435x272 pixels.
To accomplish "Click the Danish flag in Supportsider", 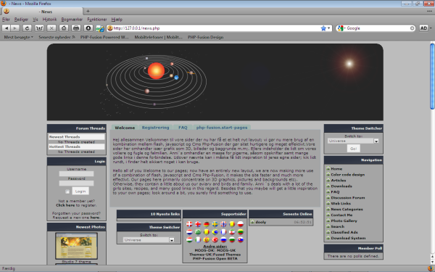I will (189, 224).
